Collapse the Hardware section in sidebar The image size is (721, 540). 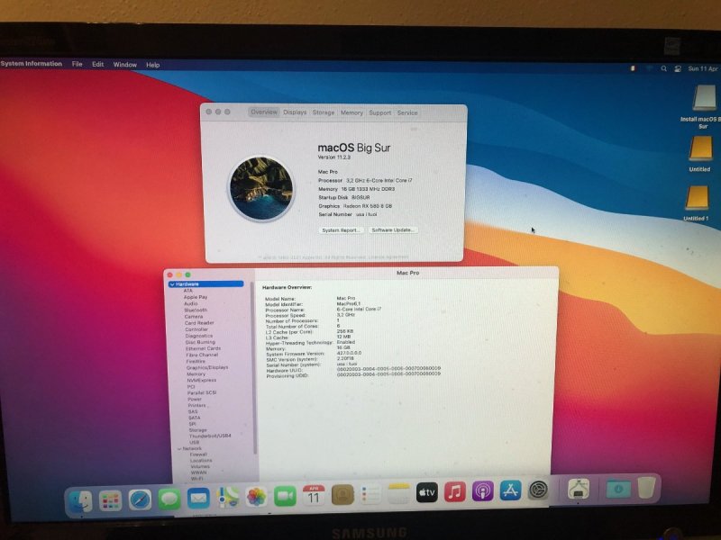click(172, 284)
